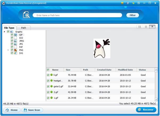The image size is (160, 116).
Task: Uncheck the PNG checkbox
Action: pos(12,50)
